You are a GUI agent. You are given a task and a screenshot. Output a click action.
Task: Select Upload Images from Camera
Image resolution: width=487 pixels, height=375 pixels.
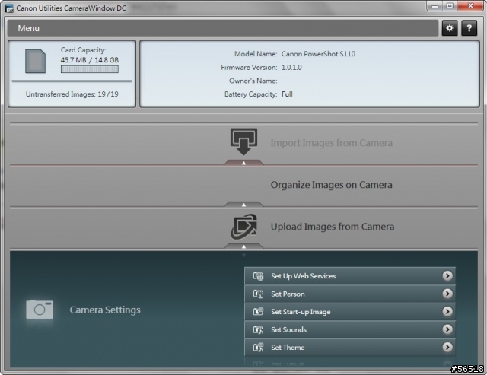333,227
